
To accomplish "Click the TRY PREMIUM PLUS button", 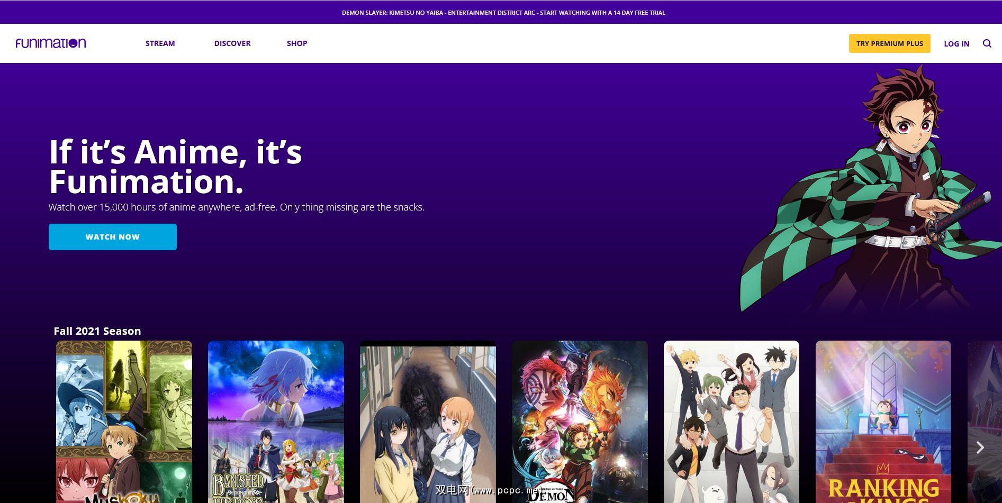I will point(889,43).
